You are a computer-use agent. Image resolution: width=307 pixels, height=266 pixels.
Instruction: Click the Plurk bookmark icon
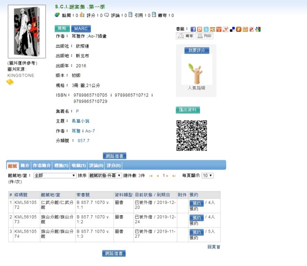(x=200, y=29)
